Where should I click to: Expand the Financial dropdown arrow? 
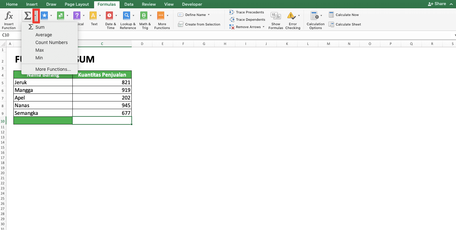(x=68, y=15)
